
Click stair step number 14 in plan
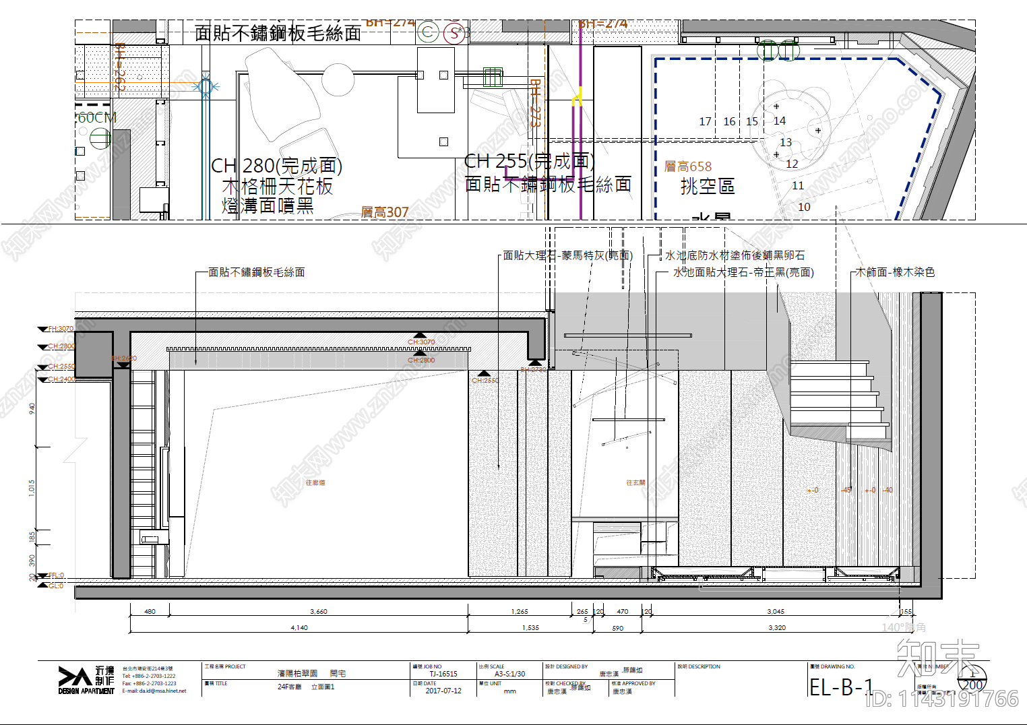(x=780, y=121)
